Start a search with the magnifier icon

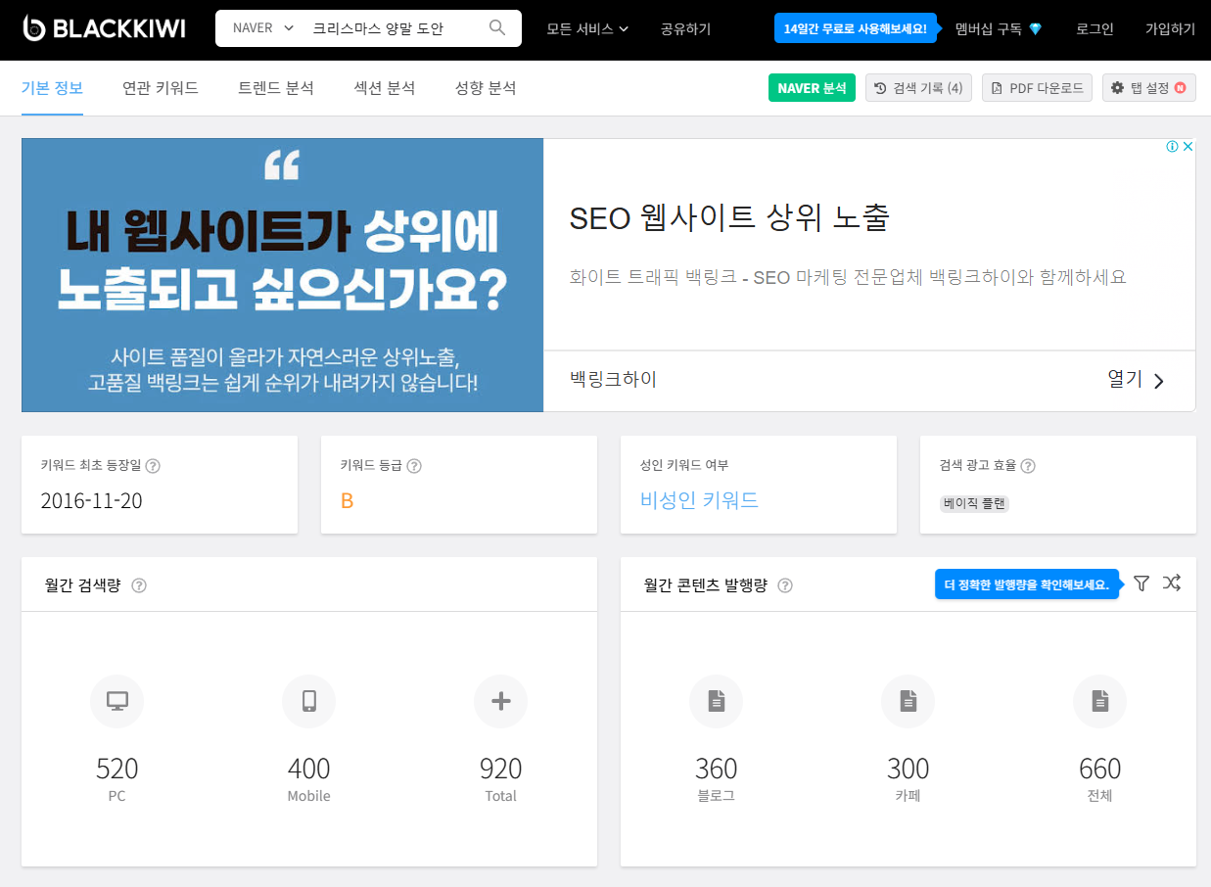[497, 27]
